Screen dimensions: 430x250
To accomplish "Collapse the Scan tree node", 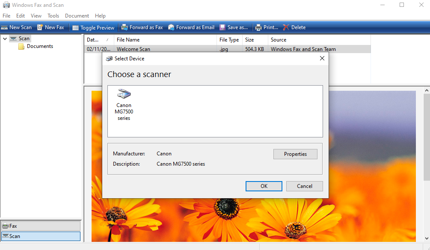I will tap(5, 39).
